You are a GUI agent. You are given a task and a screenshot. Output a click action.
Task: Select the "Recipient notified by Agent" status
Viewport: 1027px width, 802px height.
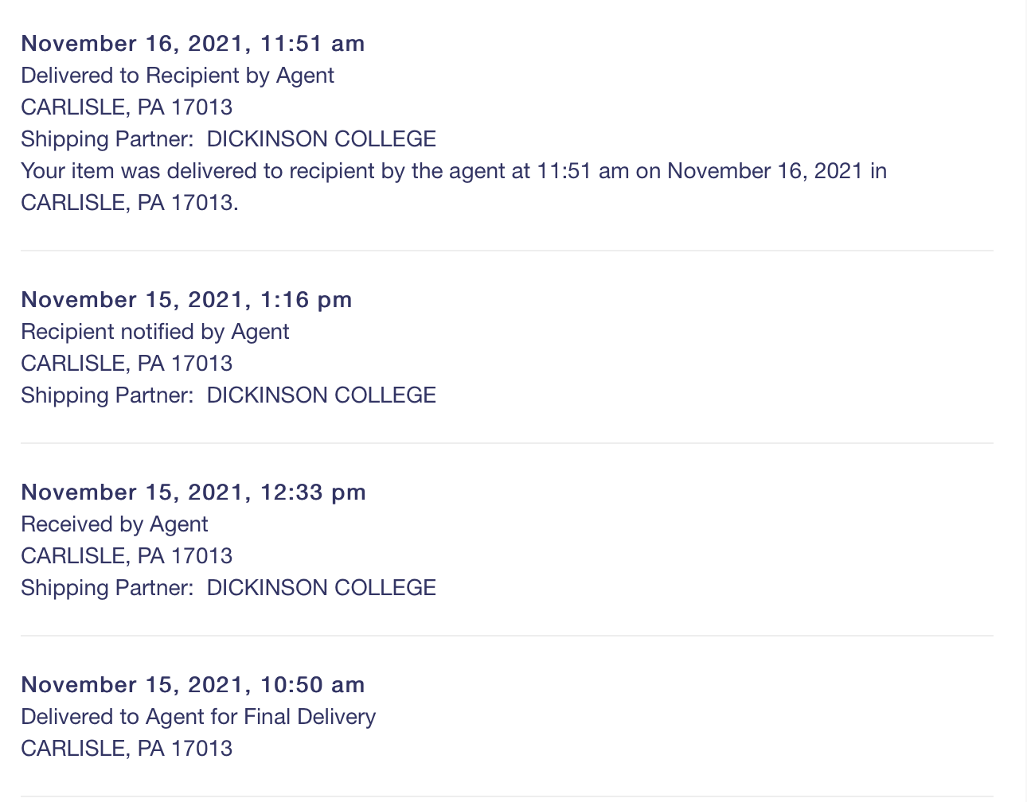pyautogui.click(x=155, y=332)
